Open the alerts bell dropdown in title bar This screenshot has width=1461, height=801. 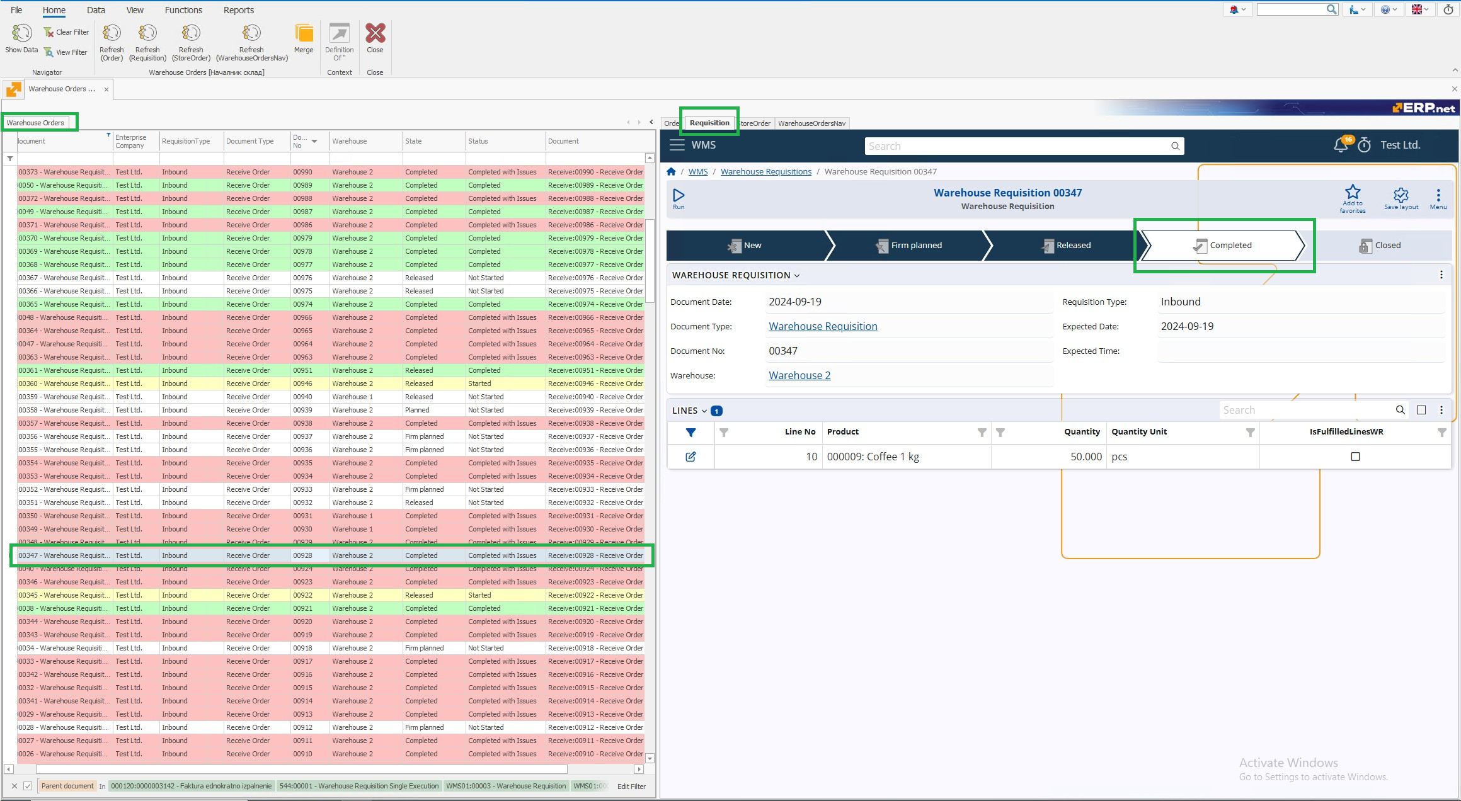pyautogui.click(x=1237, y=9)
